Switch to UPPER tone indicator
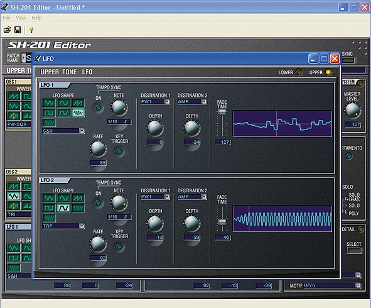371x308 pixels. pos(328,72)
